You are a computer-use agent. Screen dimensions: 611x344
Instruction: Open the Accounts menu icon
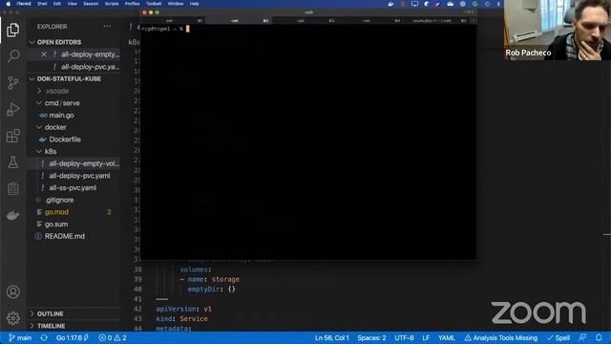12,291
